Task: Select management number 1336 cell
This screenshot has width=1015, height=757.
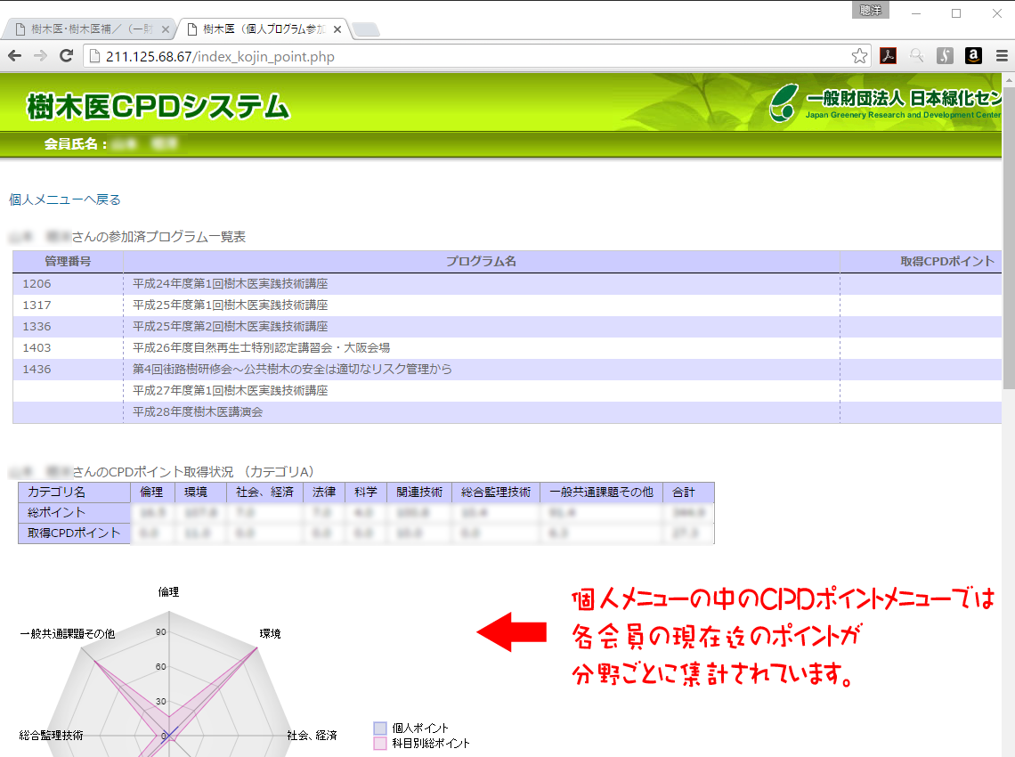Action: coord(68,326)
